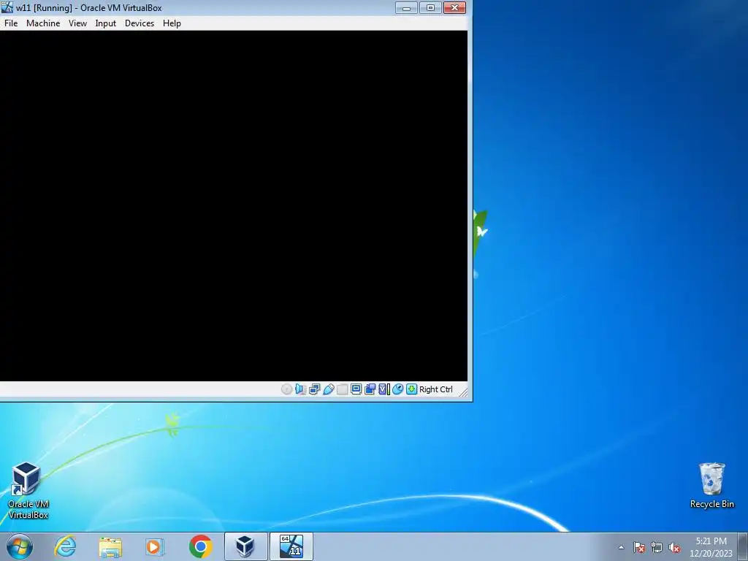Maximize the w11 VirtualBox window
The image size is (748, 561).
(x=430, y=7)
